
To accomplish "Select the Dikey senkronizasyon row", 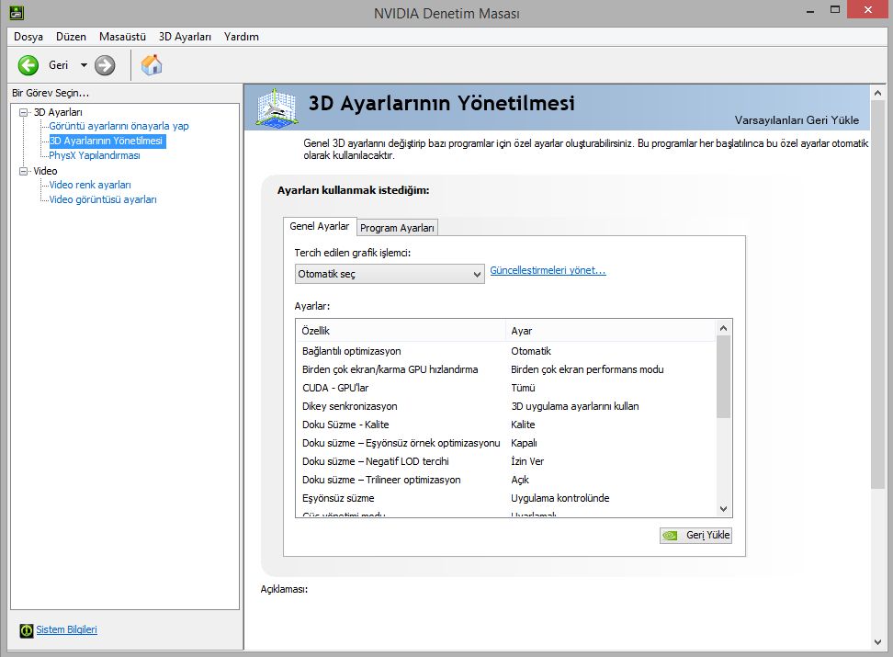I will pyautogui.click(x=505, y=406).
